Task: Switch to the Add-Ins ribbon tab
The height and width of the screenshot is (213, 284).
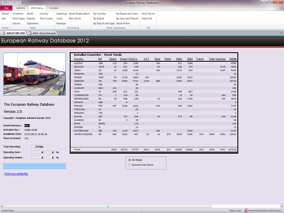Action: point(20,8)
